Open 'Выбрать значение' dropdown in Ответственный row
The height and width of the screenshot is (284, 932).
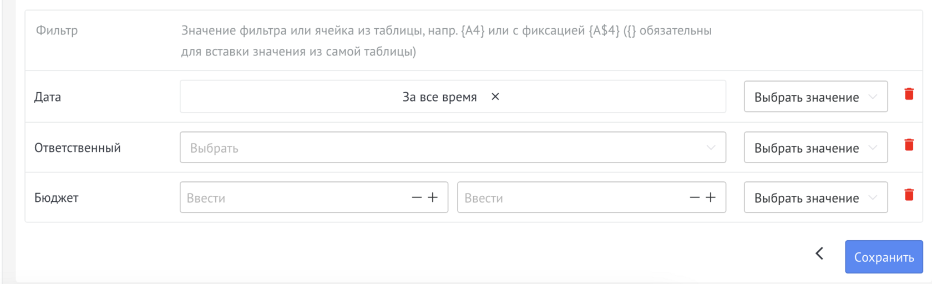coord(815,148)
